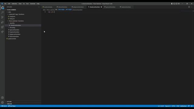Toggle primary side bar layout icon
The image size is (194, 109).
(172, 4)
